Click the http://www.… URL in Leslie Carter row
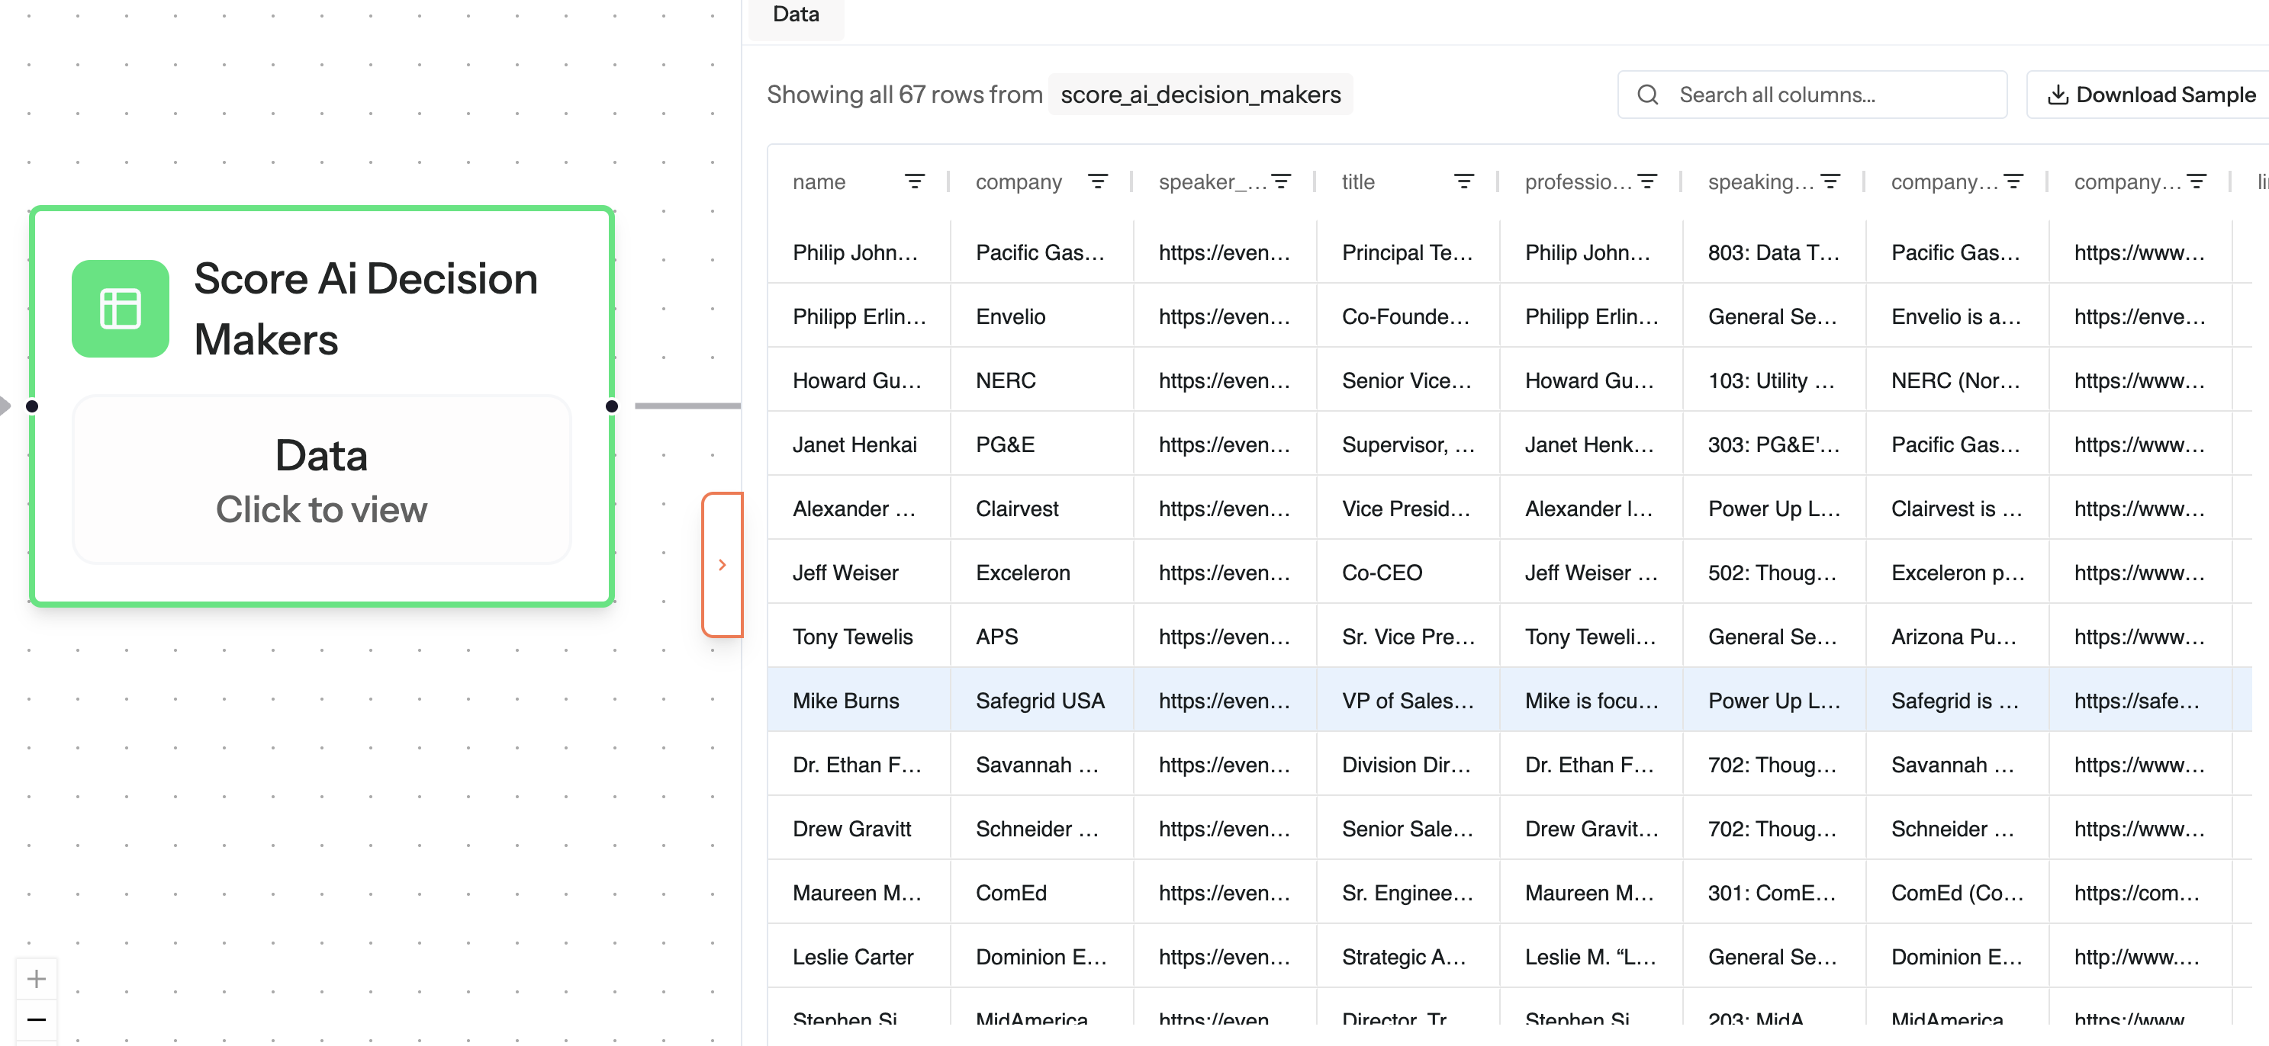This screenshot has width=2269, height=1046. click(2142, 957)
